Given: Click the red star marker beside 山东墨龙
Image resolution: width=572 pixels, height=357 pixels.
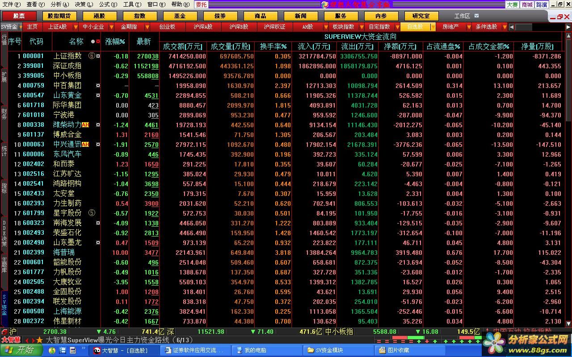Looking at the screenshot, I should coord(98,243).
